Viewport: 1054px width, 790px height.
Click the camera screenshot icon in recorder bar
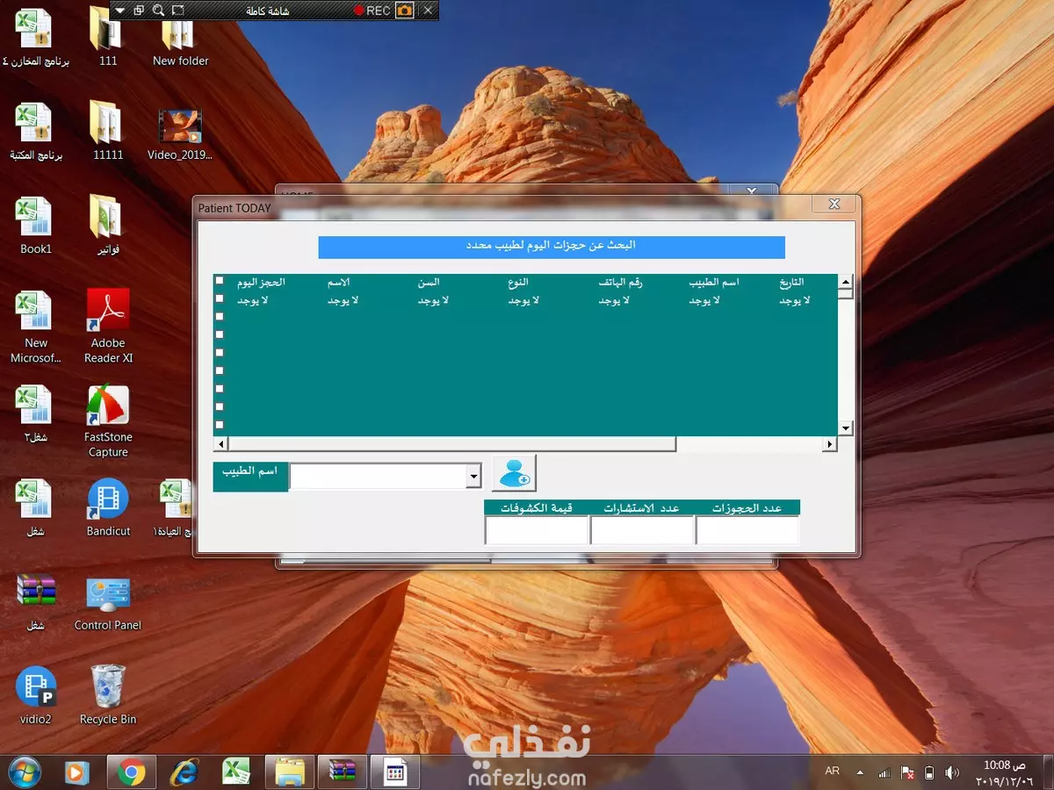pos(404,11)
